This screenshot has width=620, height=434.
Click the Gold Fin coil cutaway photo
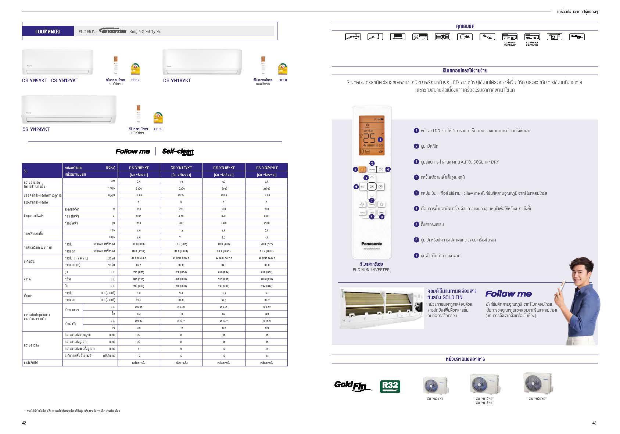(x=381, y=308)
